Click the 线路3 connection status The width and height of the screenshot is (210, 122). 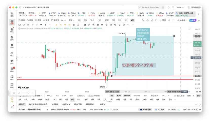tap(174, 110)
